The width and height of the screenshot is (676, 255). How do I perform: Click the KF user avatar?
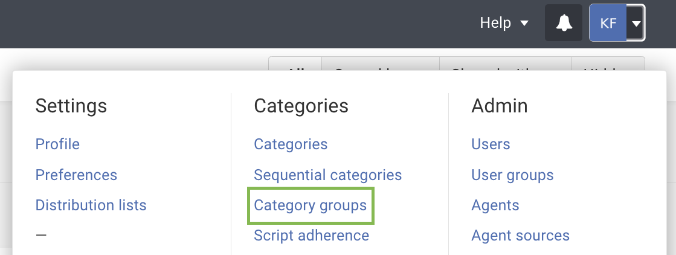(x=608, y=24)
